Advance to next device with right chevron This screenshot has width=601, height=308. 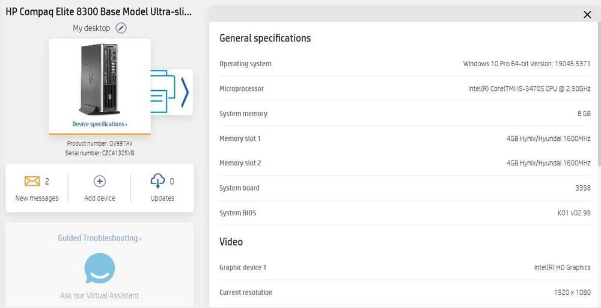pyautogui.click(x=185, y=92)
